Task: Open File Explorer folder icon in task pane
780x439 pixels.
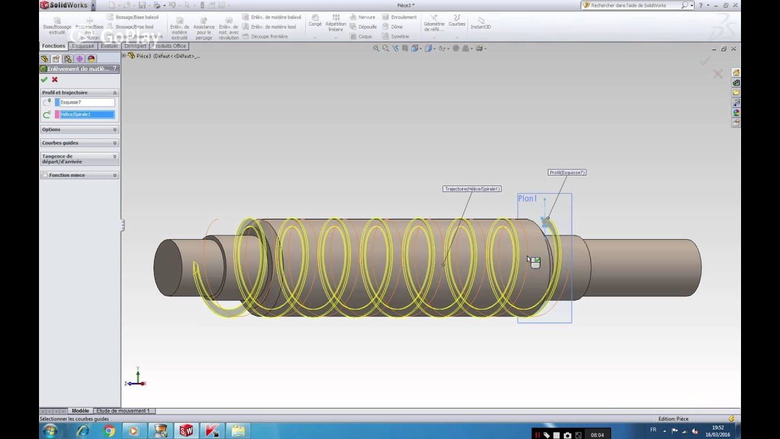Action: pos(736,93)
